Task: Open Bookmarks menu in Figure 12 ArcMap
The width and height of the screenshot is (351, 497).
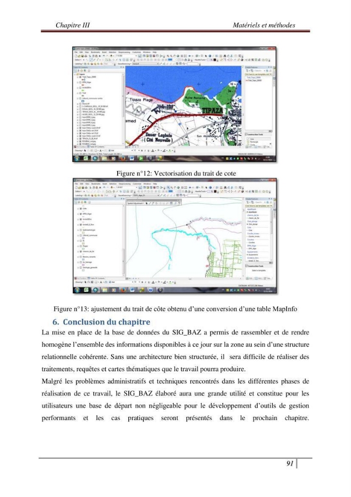Action: tap(95, 52)
